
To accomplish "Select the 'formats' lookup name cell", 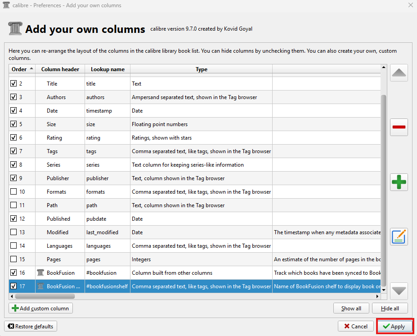I will (x=108, y=192).
